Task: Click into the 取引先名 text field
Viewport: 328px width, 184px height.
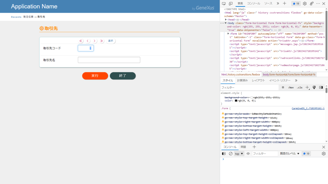Action: click(x=109, y=60)
